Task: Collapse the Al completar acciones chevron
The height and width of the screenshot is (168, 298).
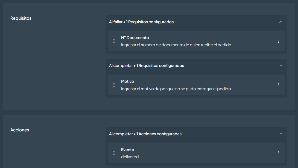Action: click(281, 134)
